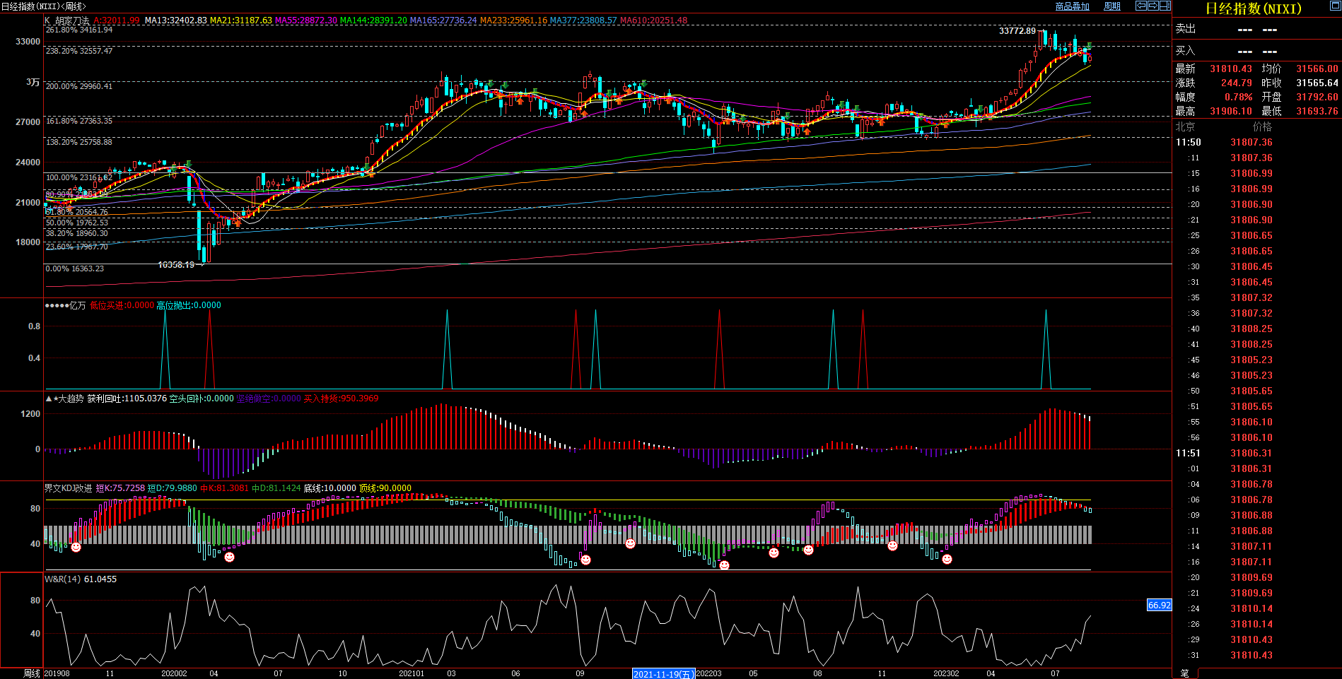Click the maximize panel icon beside 日经指数(NIXI)

[1335, 6]
